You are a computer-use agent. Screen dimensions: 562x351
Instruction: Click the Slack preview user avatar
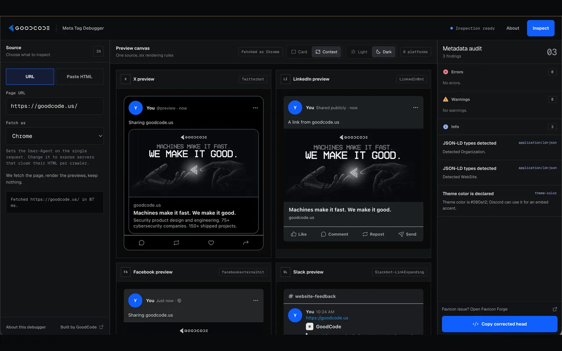click(295, 315)
